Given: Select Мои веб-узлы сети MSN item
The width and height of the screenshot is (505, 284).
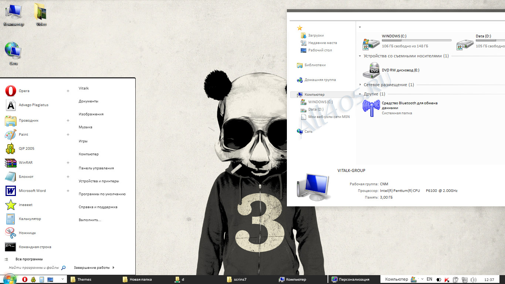Looking at the screenshot, I should (x=325, y=117).
